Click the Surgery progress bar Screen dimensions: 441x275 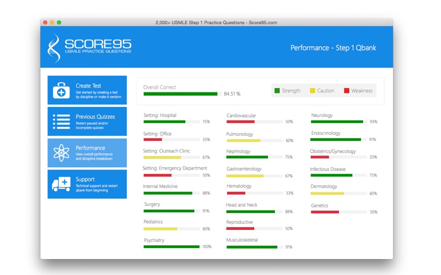[171, 211]
